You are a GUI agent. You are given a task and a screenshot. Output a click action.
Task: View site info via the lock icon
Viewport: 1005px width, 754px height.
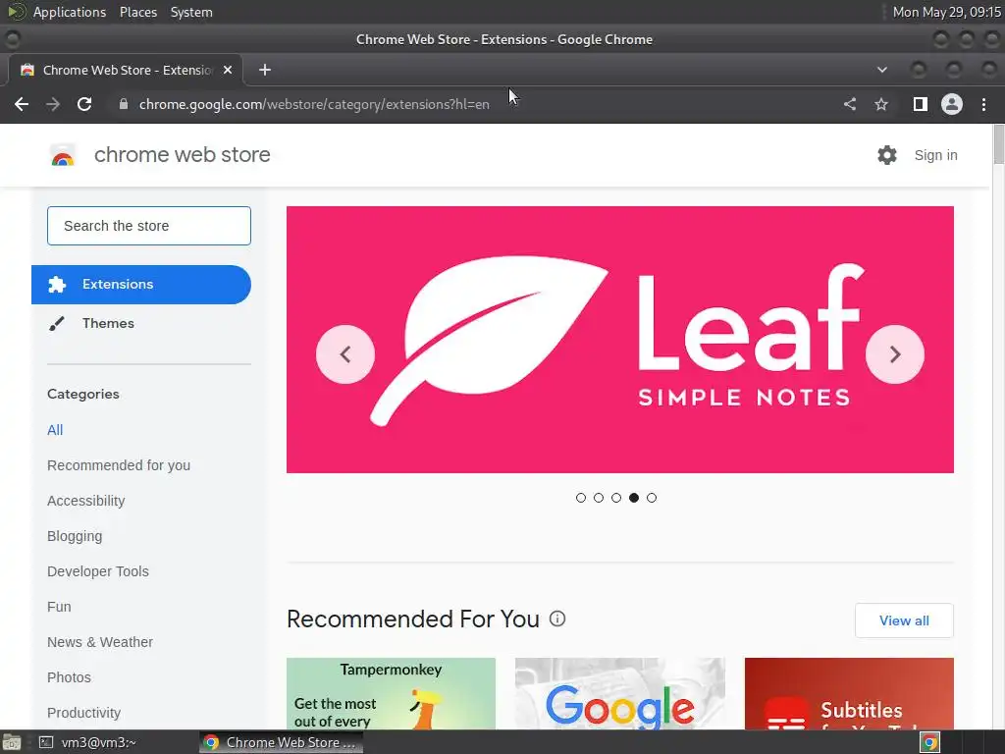pyautogui.click(x=124, y=104)
